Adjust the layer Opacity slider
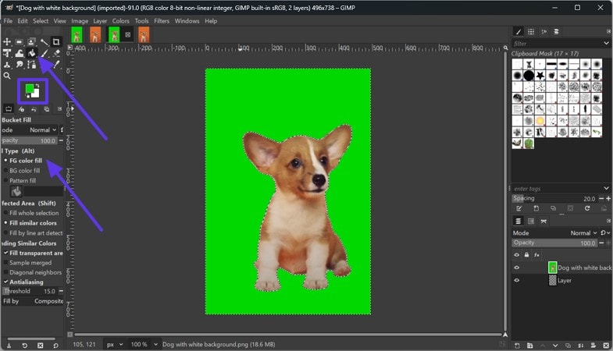This screenshot has width=613, height=351. tap(554, 243)
